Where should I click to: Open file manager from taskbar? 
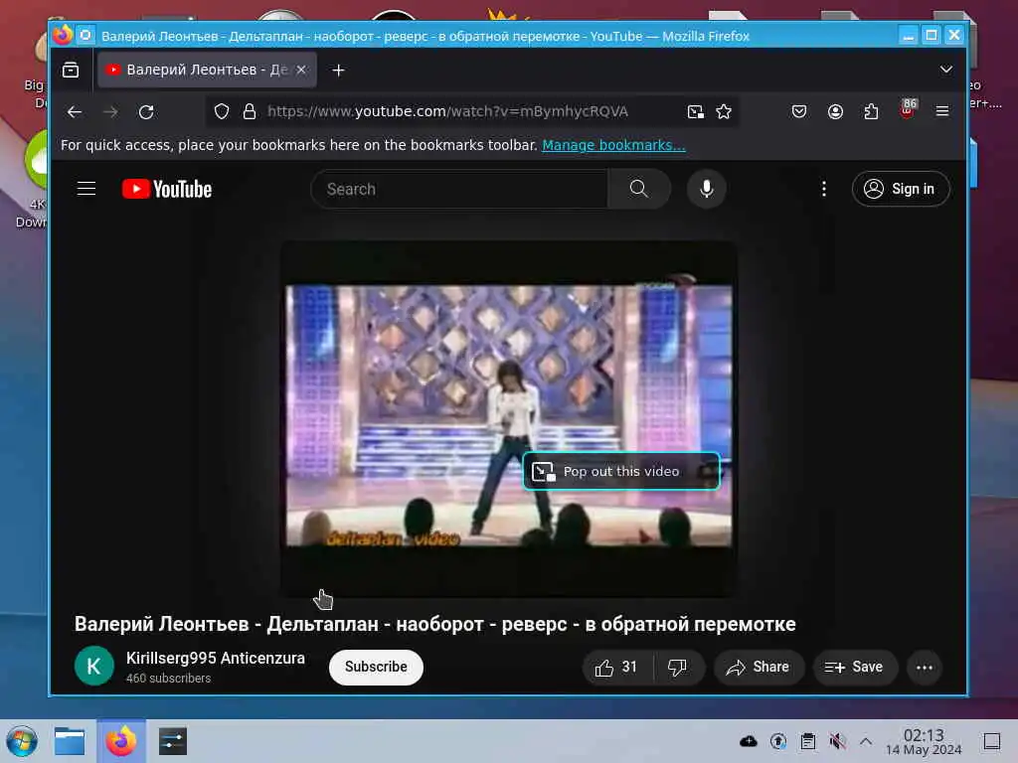coord(70,741)
